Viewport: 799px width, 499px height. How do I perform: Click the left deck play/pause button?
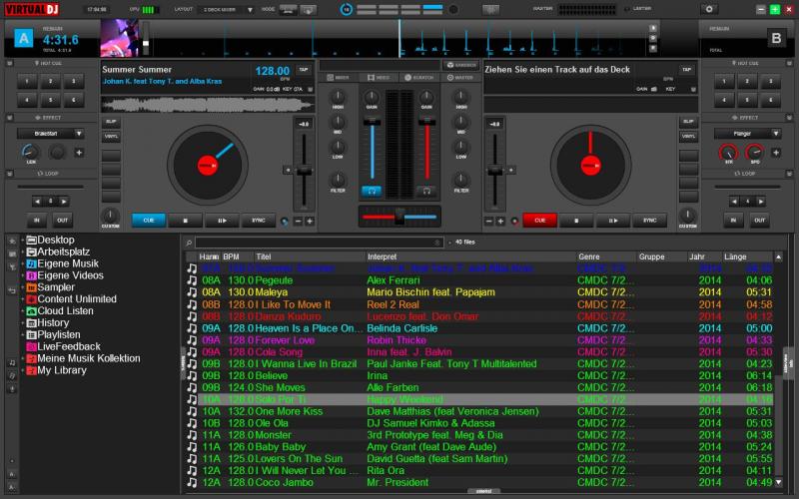click(222, 220)
